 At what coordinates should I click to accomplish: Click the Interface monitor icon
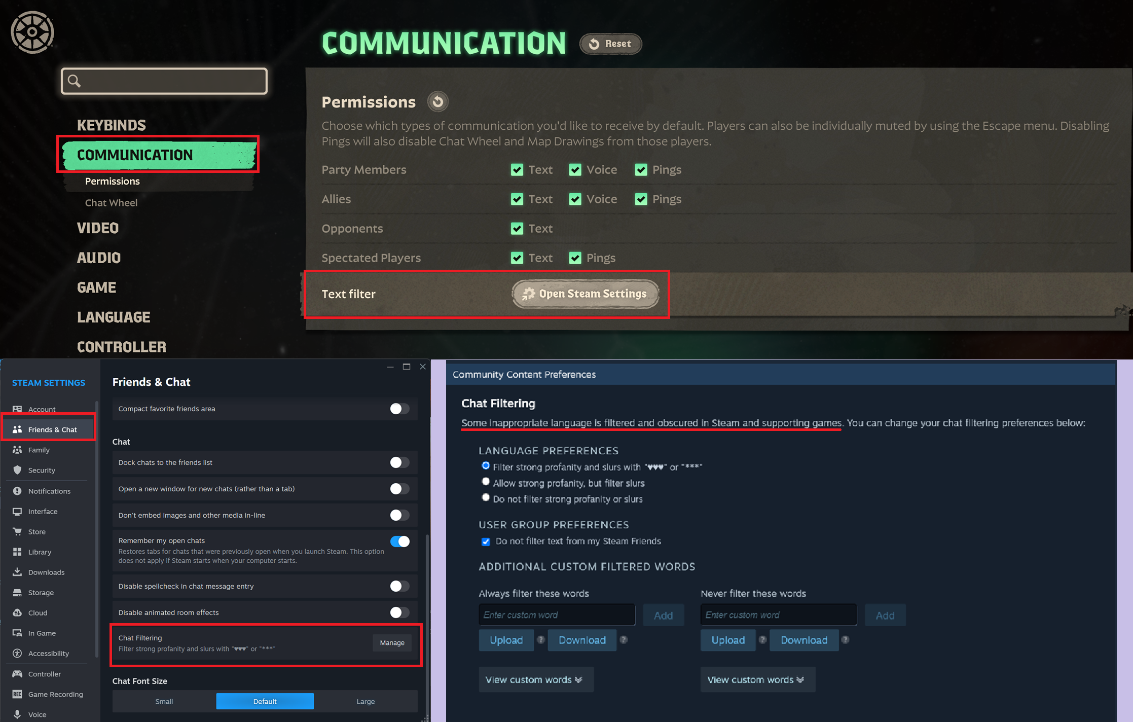pyautogui.click(x=17, y=511)
